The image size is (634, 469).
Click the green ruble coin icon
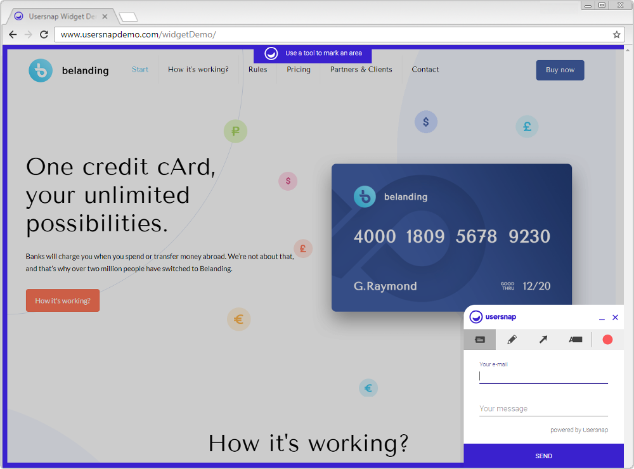point(235,131)
